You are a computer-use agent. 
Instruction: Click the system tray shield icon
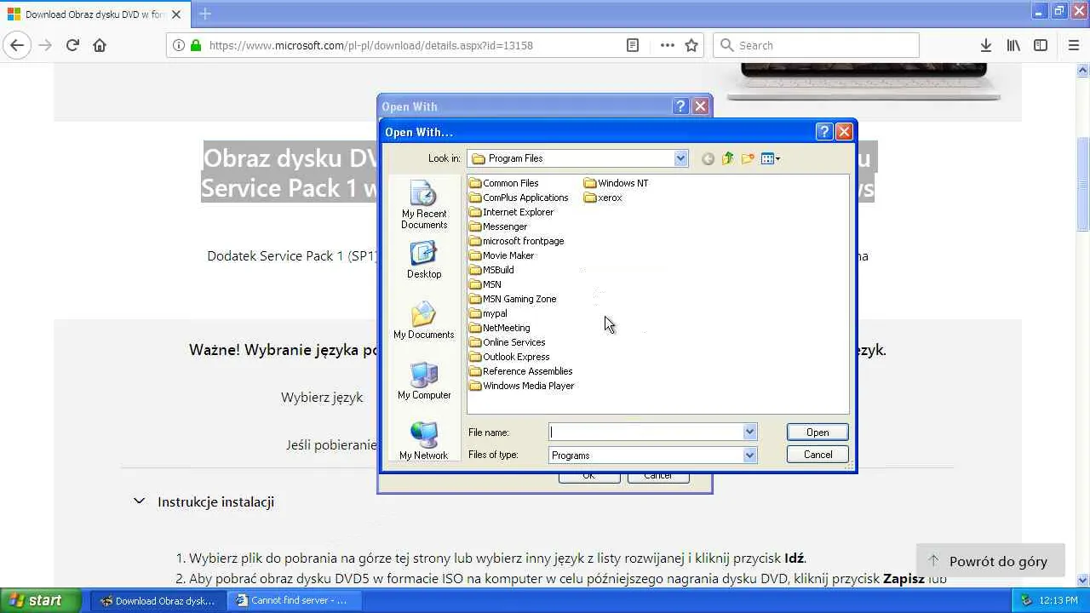pyautogui.click(x=1026, y=600)
